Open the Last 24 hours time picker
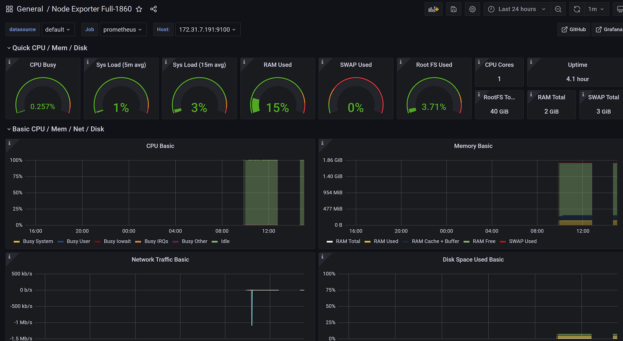Image resolution: width=623 pixels, height=341 pixels. pyautogui.click(x=517, y=9)
